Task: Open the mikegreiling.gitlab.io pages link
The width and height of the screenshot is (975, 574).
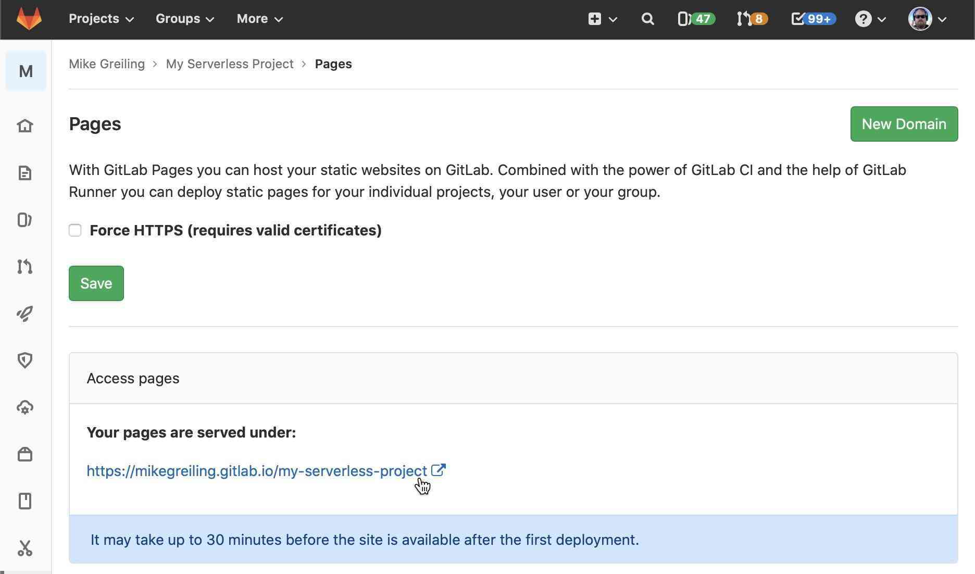Action: click(256, 471)
